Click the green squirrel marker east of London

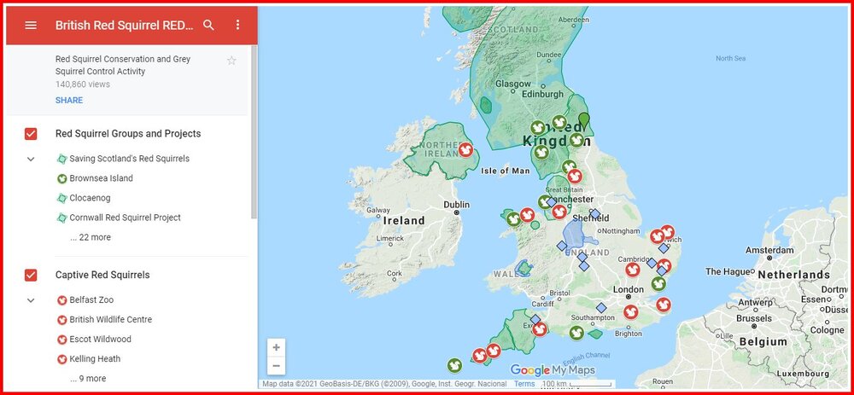[658, 283]
